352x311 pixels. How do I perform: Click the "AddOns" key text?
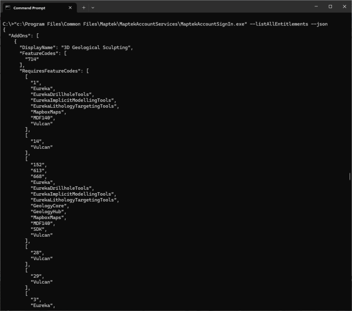coord(20,36)
